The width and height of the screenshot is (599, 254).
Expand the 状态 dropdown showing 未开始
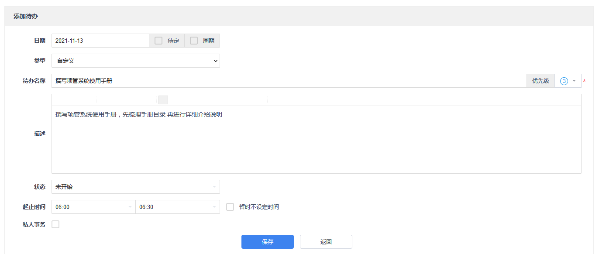pyautogui.click(x=135, y=187)
